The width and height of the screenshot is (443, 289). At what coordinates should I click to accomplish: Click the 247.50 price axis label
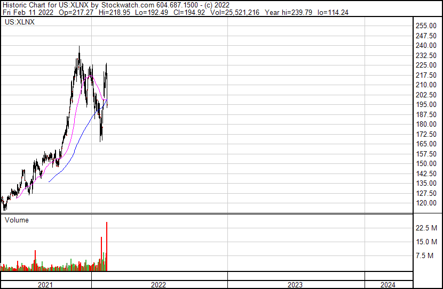(426, 36)
